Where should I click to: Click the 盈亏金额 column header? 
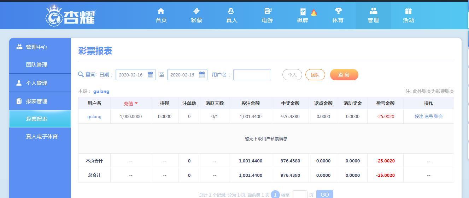pos(385,103)
